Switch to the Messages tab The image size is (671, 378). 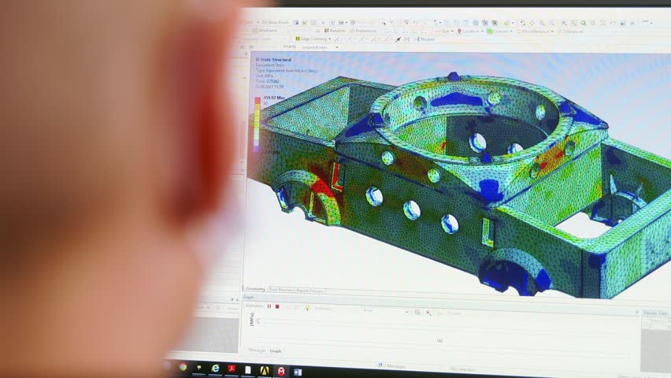[257, 350]
